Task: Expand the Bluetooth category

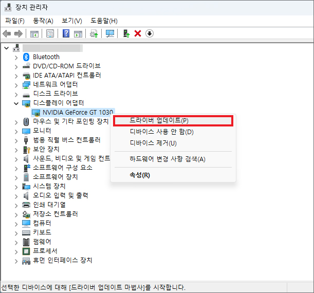Action: click(x=16, y=58)
